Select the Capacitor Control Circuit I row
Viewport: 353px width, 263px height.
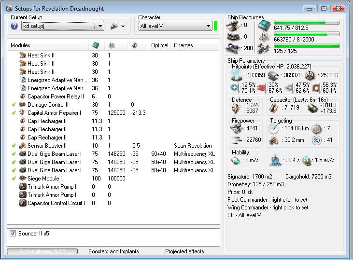(113, 203)
